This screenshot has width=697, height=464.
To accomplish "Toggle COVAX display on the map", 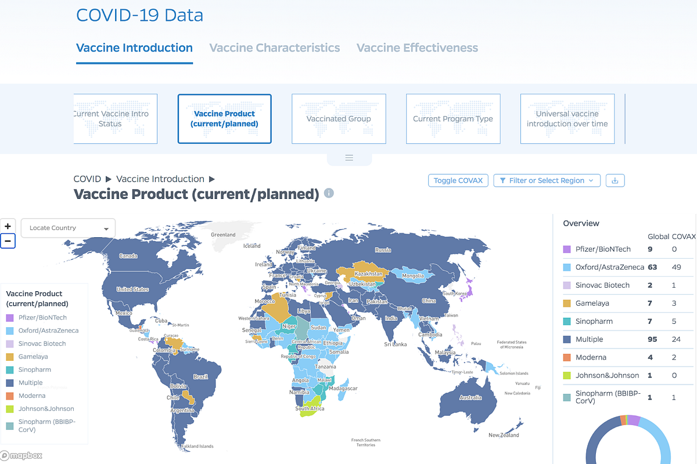I will click(x=458, y=180).
